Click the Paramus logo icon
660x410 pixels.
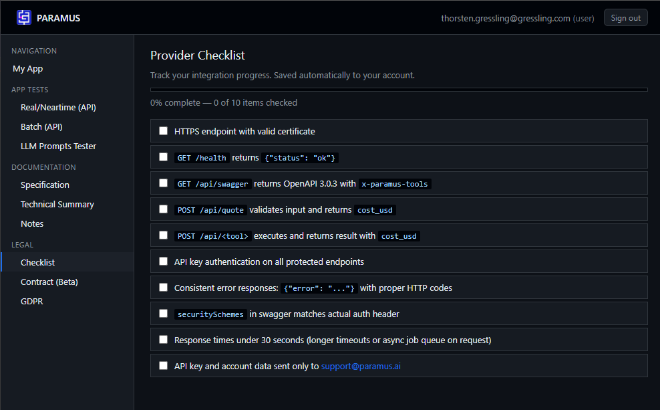point(24,17)
